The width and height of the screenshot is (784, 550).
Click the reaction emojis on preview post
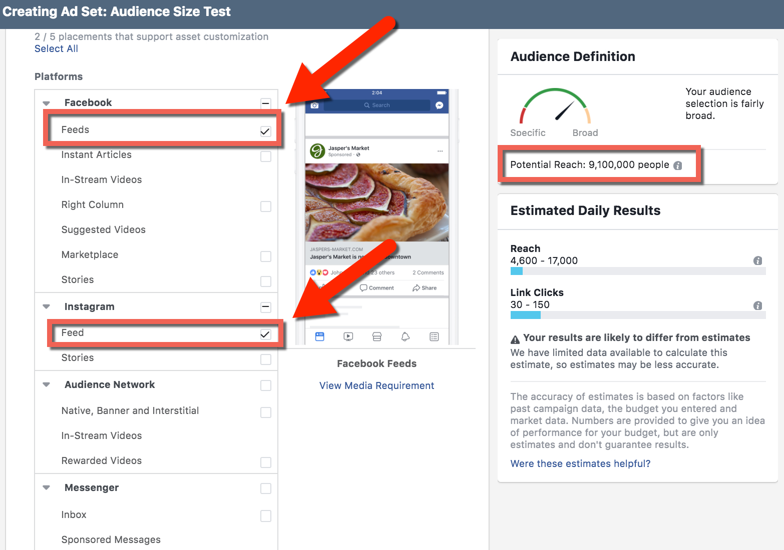pyautogui.click(x=319, y=272)
